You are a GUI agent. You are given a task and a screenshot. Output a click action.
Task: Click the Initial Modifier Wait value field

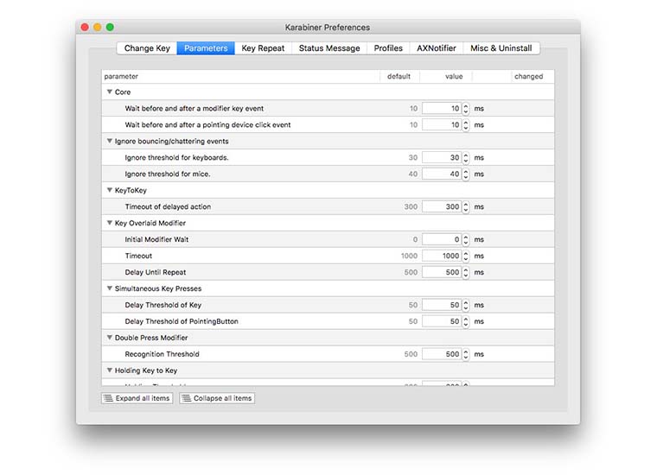tap(442, 240)
